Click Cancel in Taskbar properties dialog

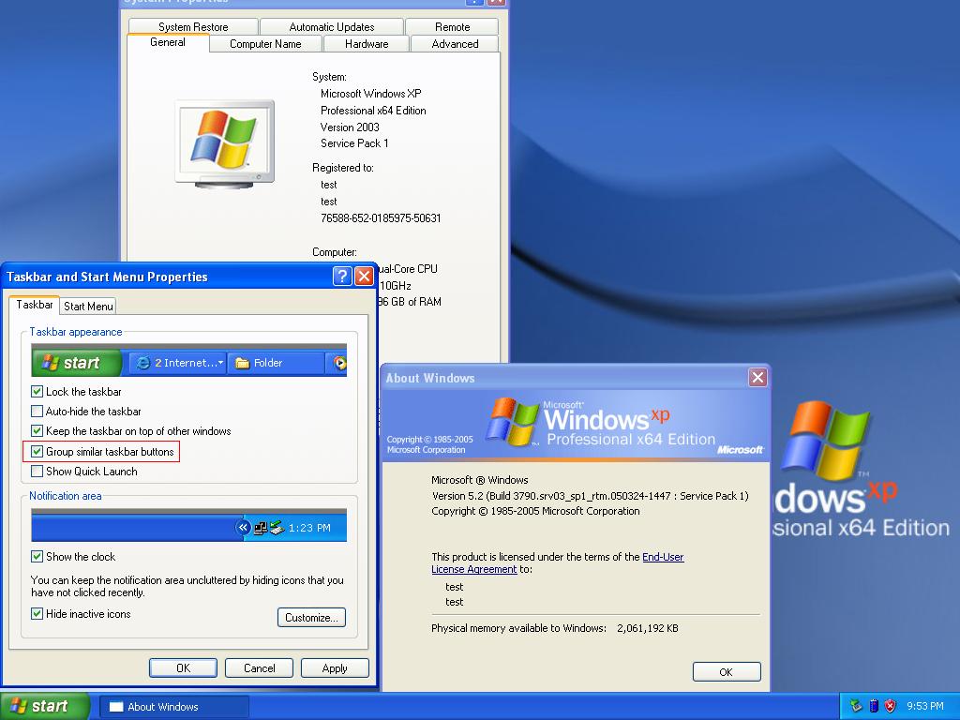click(259, 667)
